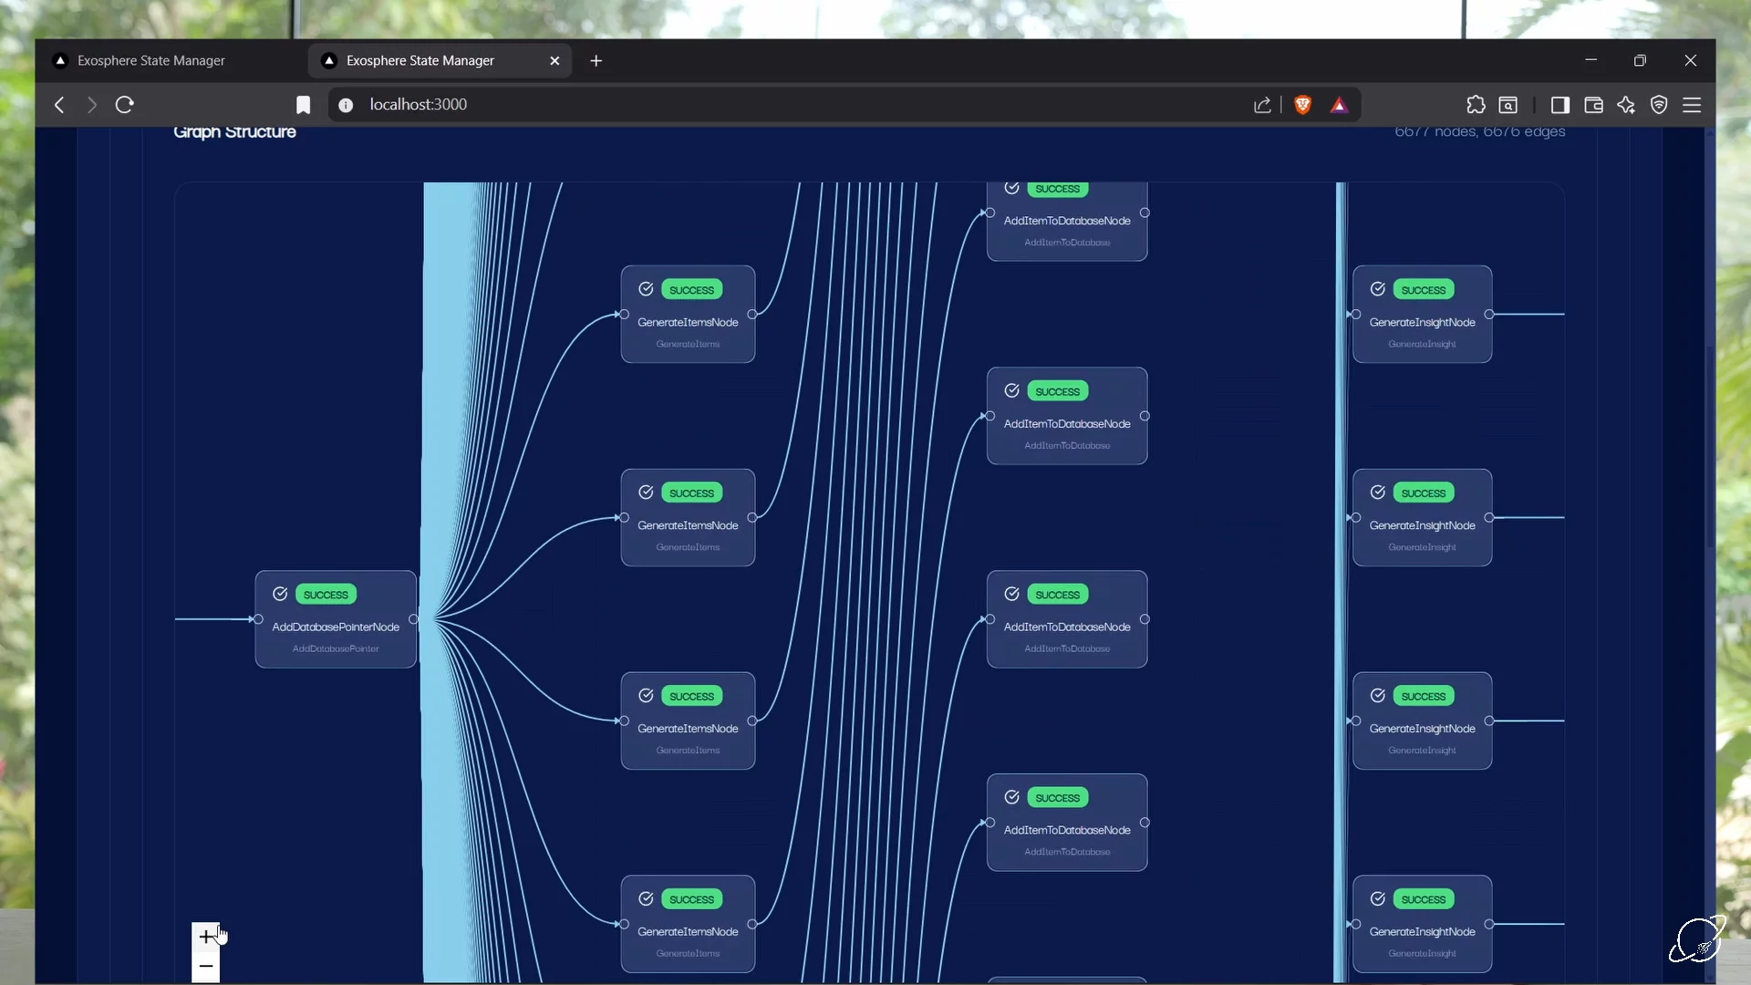Open Brave Leo AI sparkle icon
Image resolution: width=1751 pixels, height=985 pixels.
pyautogui.click(x=1627, y=105)
